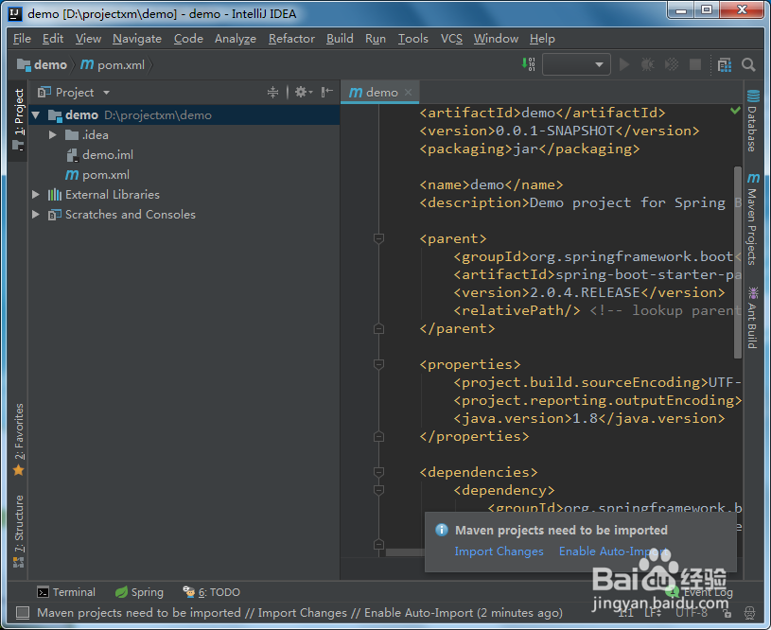Image resolution: width=771 pixels, height=630 pixels.
Task: Click the cursor position 1:1 indicator
Action: coord(625,613)
